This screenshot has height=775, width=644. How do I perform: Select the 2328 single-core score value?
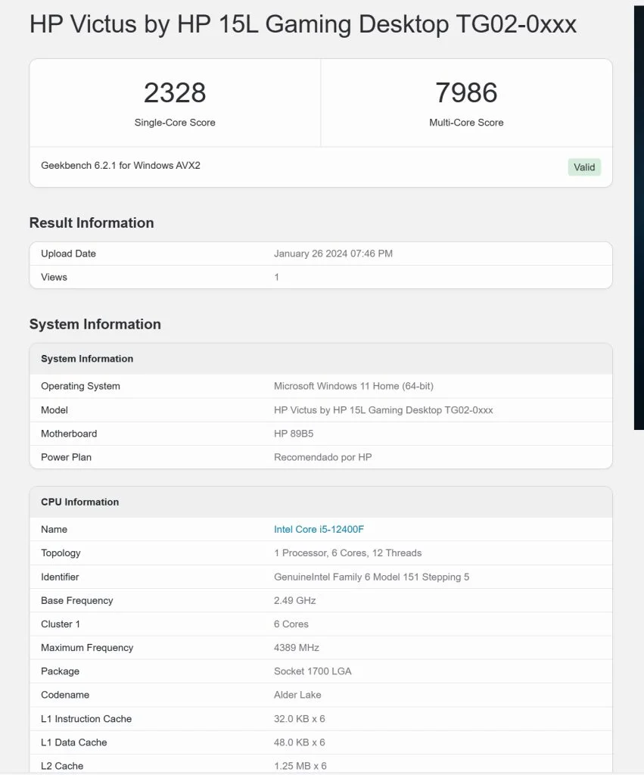click(175, 92)
